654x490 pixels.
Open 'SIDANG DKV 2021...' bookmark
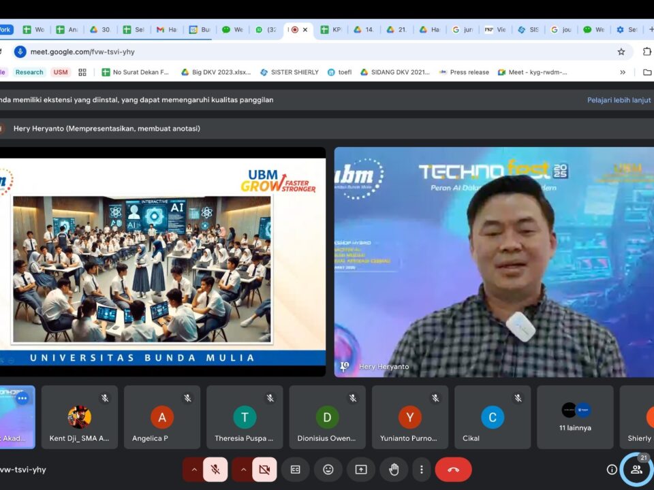click(395, 72)
